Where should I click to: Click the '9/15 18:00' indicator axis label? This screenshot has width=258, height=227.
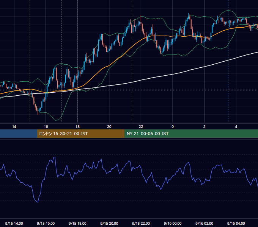point(77,223)
